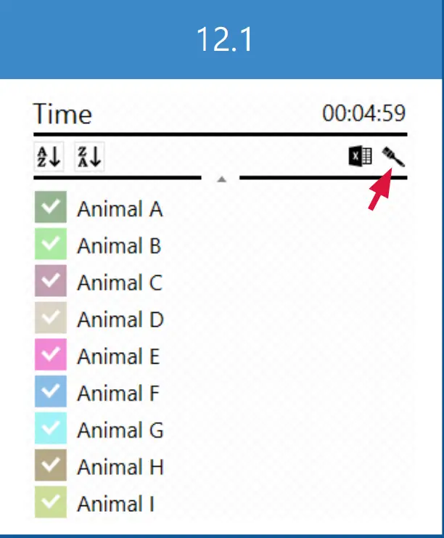
Task: Click the paintbrush color icon
Action: pos(394,156)
